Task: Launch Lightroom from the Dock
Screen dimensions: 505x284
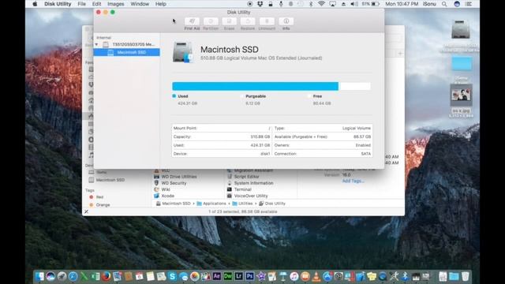Action: pyautogui.click(x=238, y=276)
